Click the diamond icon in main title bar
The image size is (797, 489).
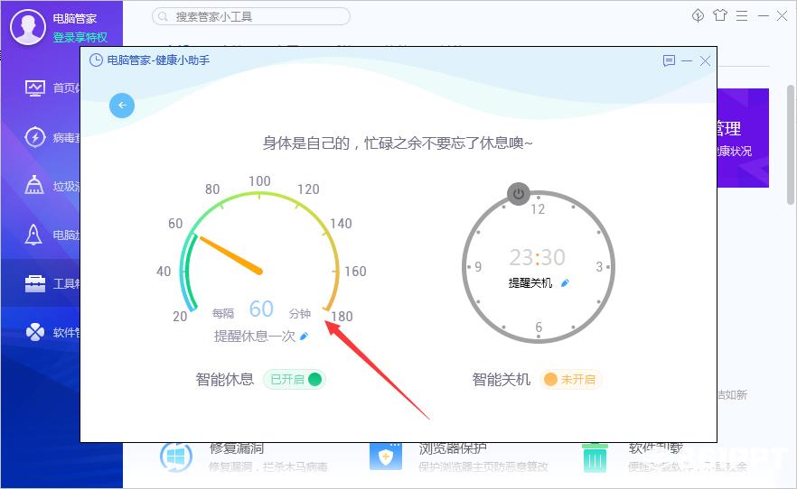[x=698, y=15]
